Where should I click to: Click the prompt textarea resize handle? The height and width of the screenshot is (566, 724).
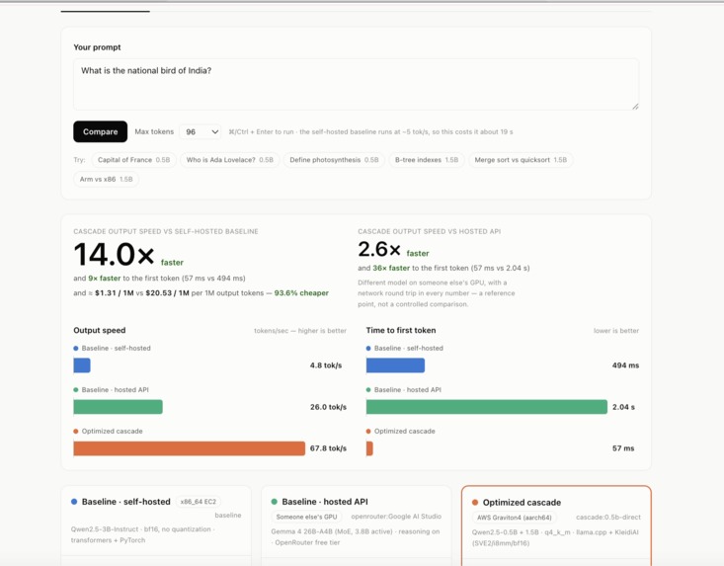click(635, 107)
